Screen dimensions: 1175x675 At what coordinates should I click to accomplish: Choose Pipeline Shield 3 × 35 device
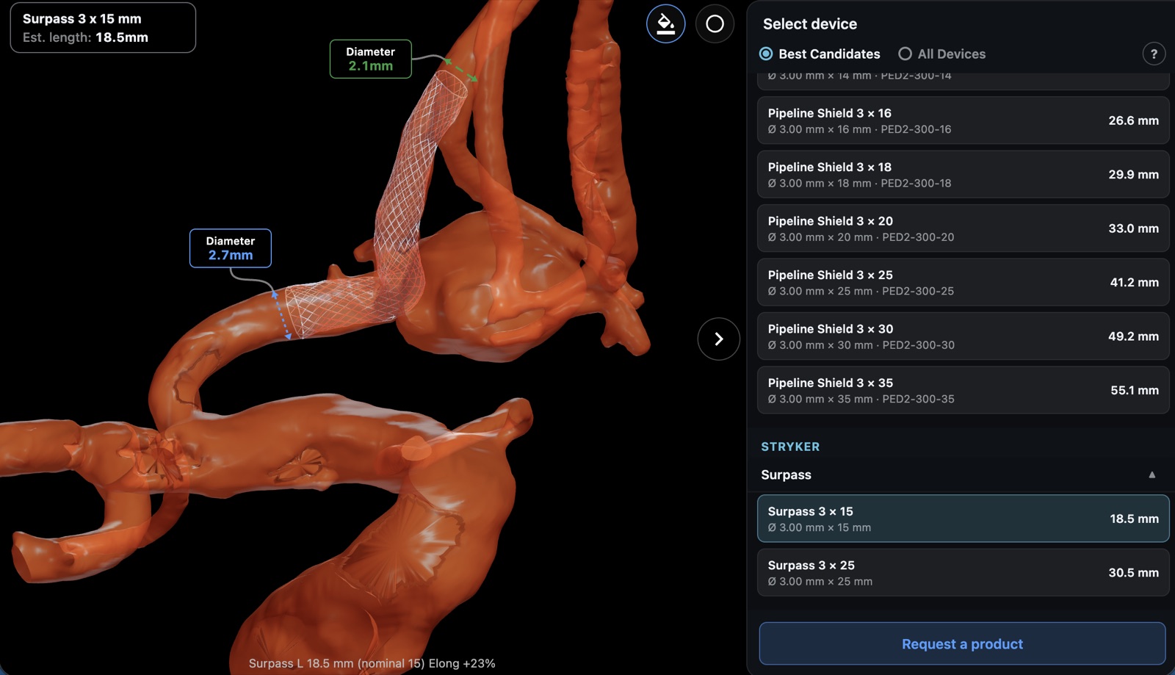click(963, 390)
